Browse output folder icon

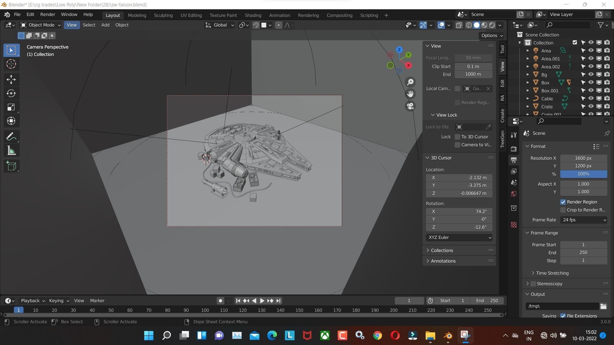coord(603,306)
